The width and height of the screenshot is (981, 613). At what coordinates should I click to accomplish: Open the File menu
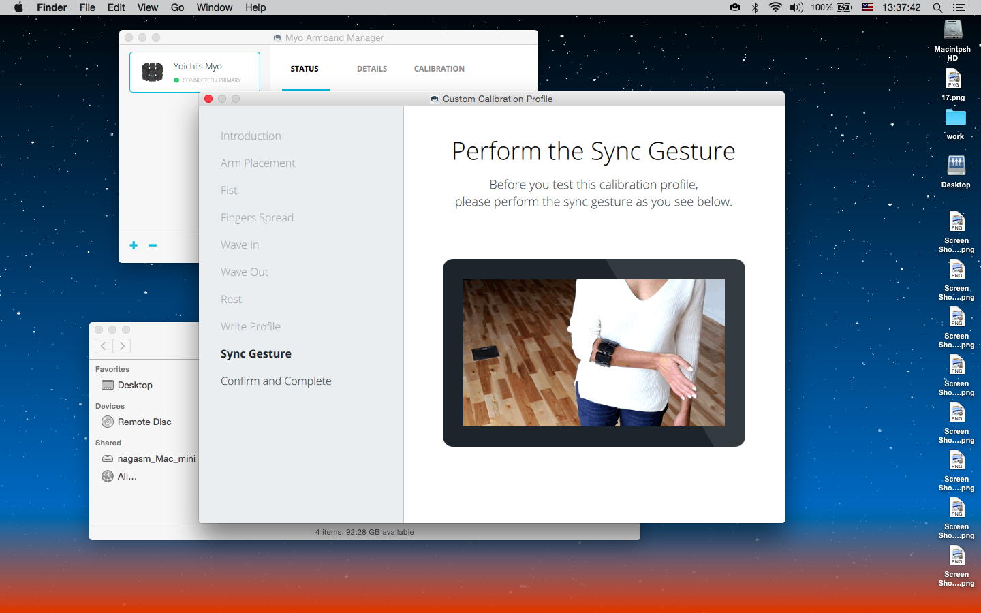[x=87, y=7]
